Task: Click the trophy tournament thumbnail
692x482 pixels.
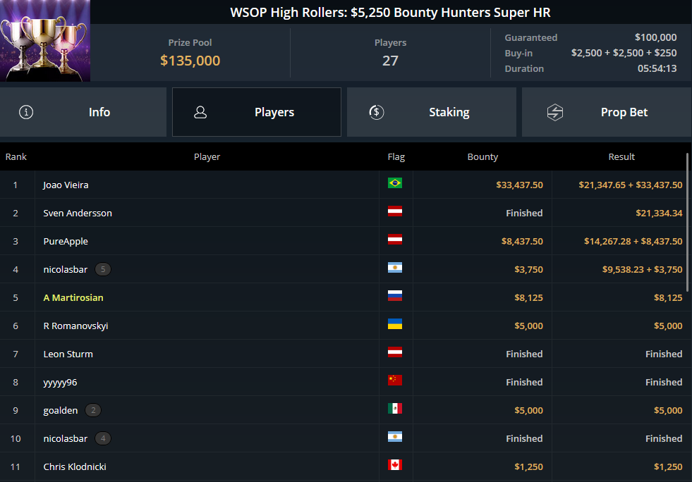Action: coord(45,41)
